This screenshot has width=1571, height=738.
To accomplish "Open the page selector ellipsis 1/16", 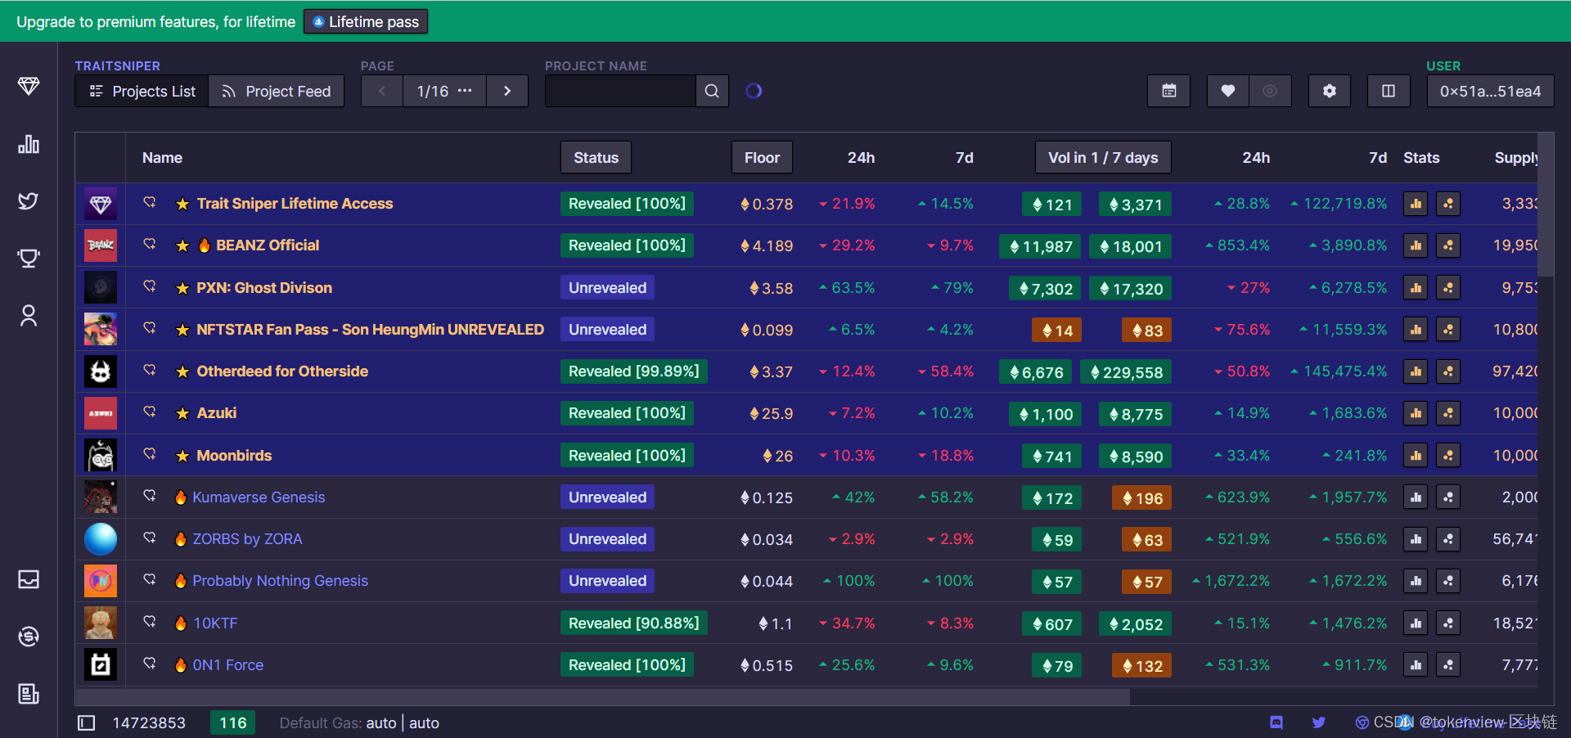I will [x=444, y=91].
